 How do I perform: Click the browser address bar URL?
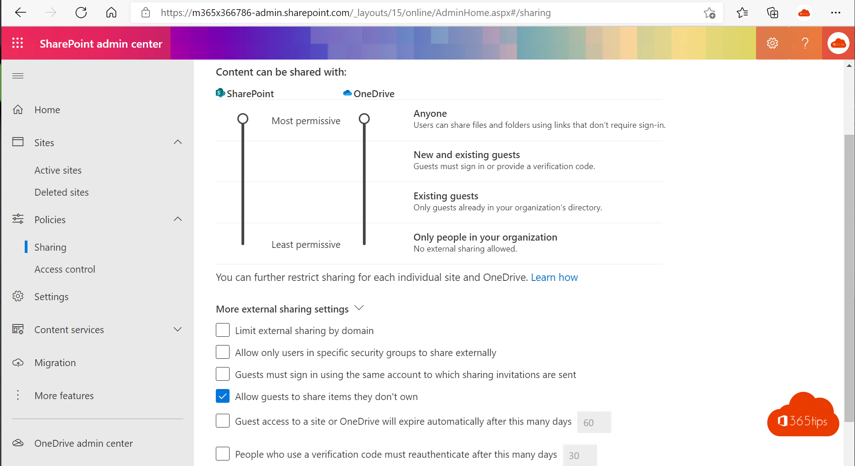(356, 13)
